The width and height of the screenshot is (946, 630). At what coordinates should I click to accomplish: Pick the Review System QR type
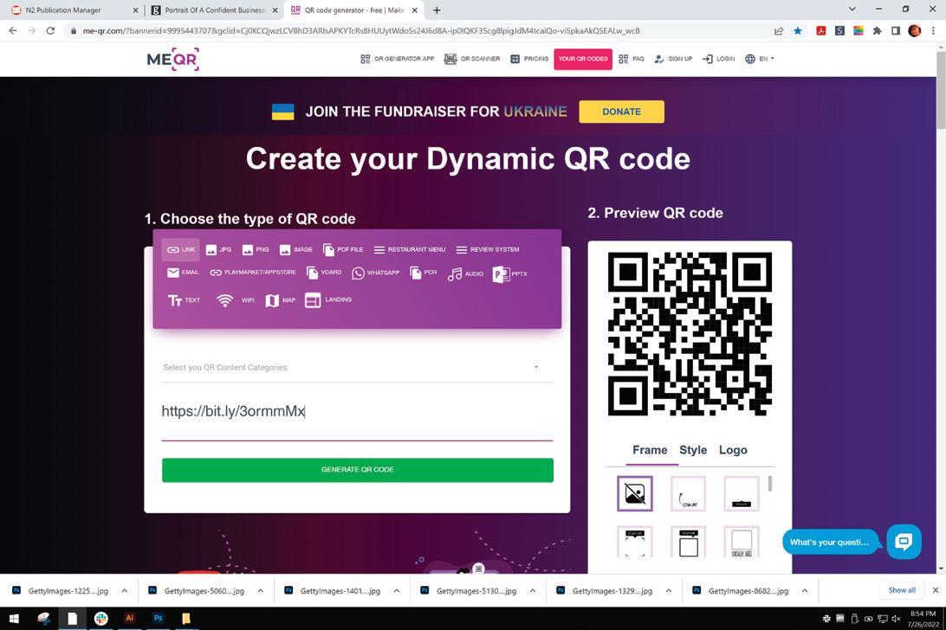488,249
